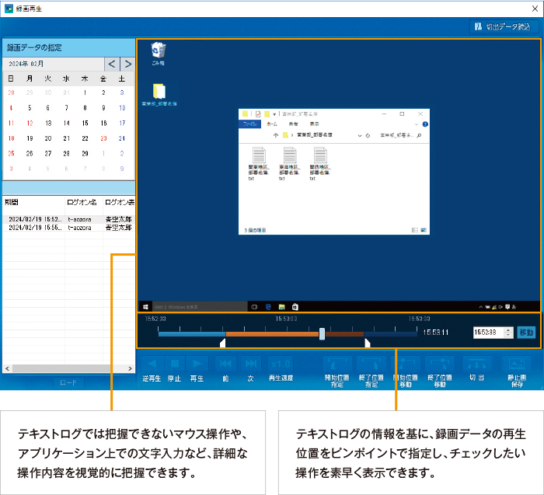Click the middle txt file in Explorer
The height and width of the screenshot is (495, 544).
click(289, 163)
